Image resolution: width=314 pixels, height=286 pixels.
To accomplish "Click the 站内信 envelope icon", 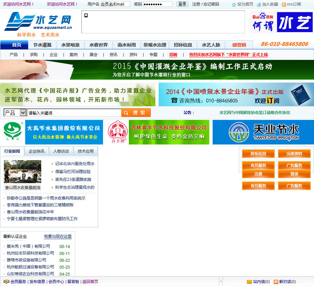I will [249, 282].
